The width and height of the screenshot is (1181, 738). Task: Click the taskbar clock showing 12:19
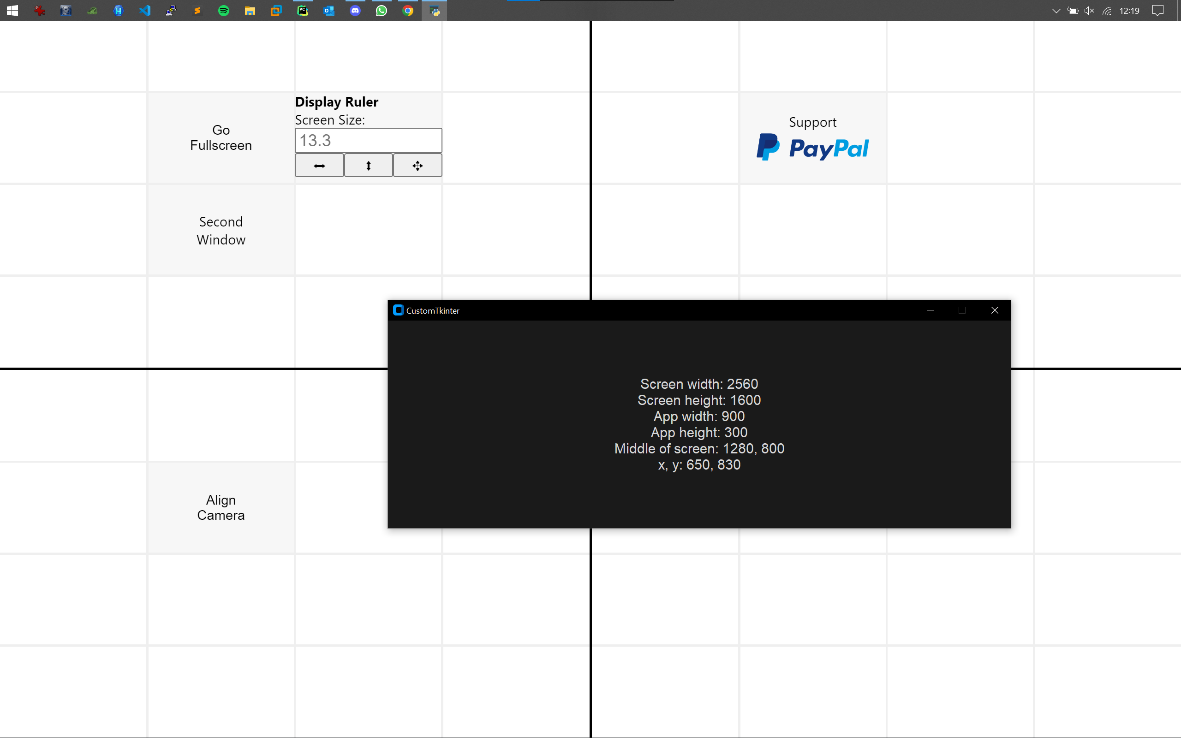tap(1129, 10)
